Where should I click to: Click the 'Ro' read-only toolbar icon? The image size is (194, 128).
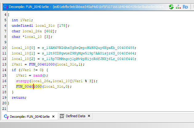pos(185,6)
